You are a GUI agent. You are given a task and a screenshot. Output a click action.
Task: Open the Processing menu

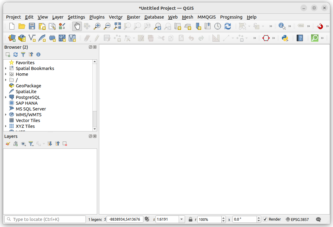click(231, 17)
